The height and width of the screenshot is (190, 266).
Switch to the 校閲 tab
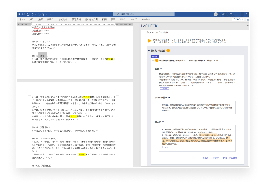(104, 20)
